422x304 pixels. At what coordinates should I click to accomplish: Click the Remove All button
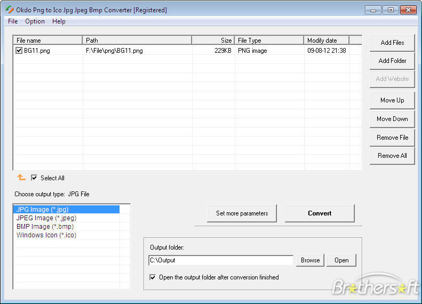pos(392,156)
